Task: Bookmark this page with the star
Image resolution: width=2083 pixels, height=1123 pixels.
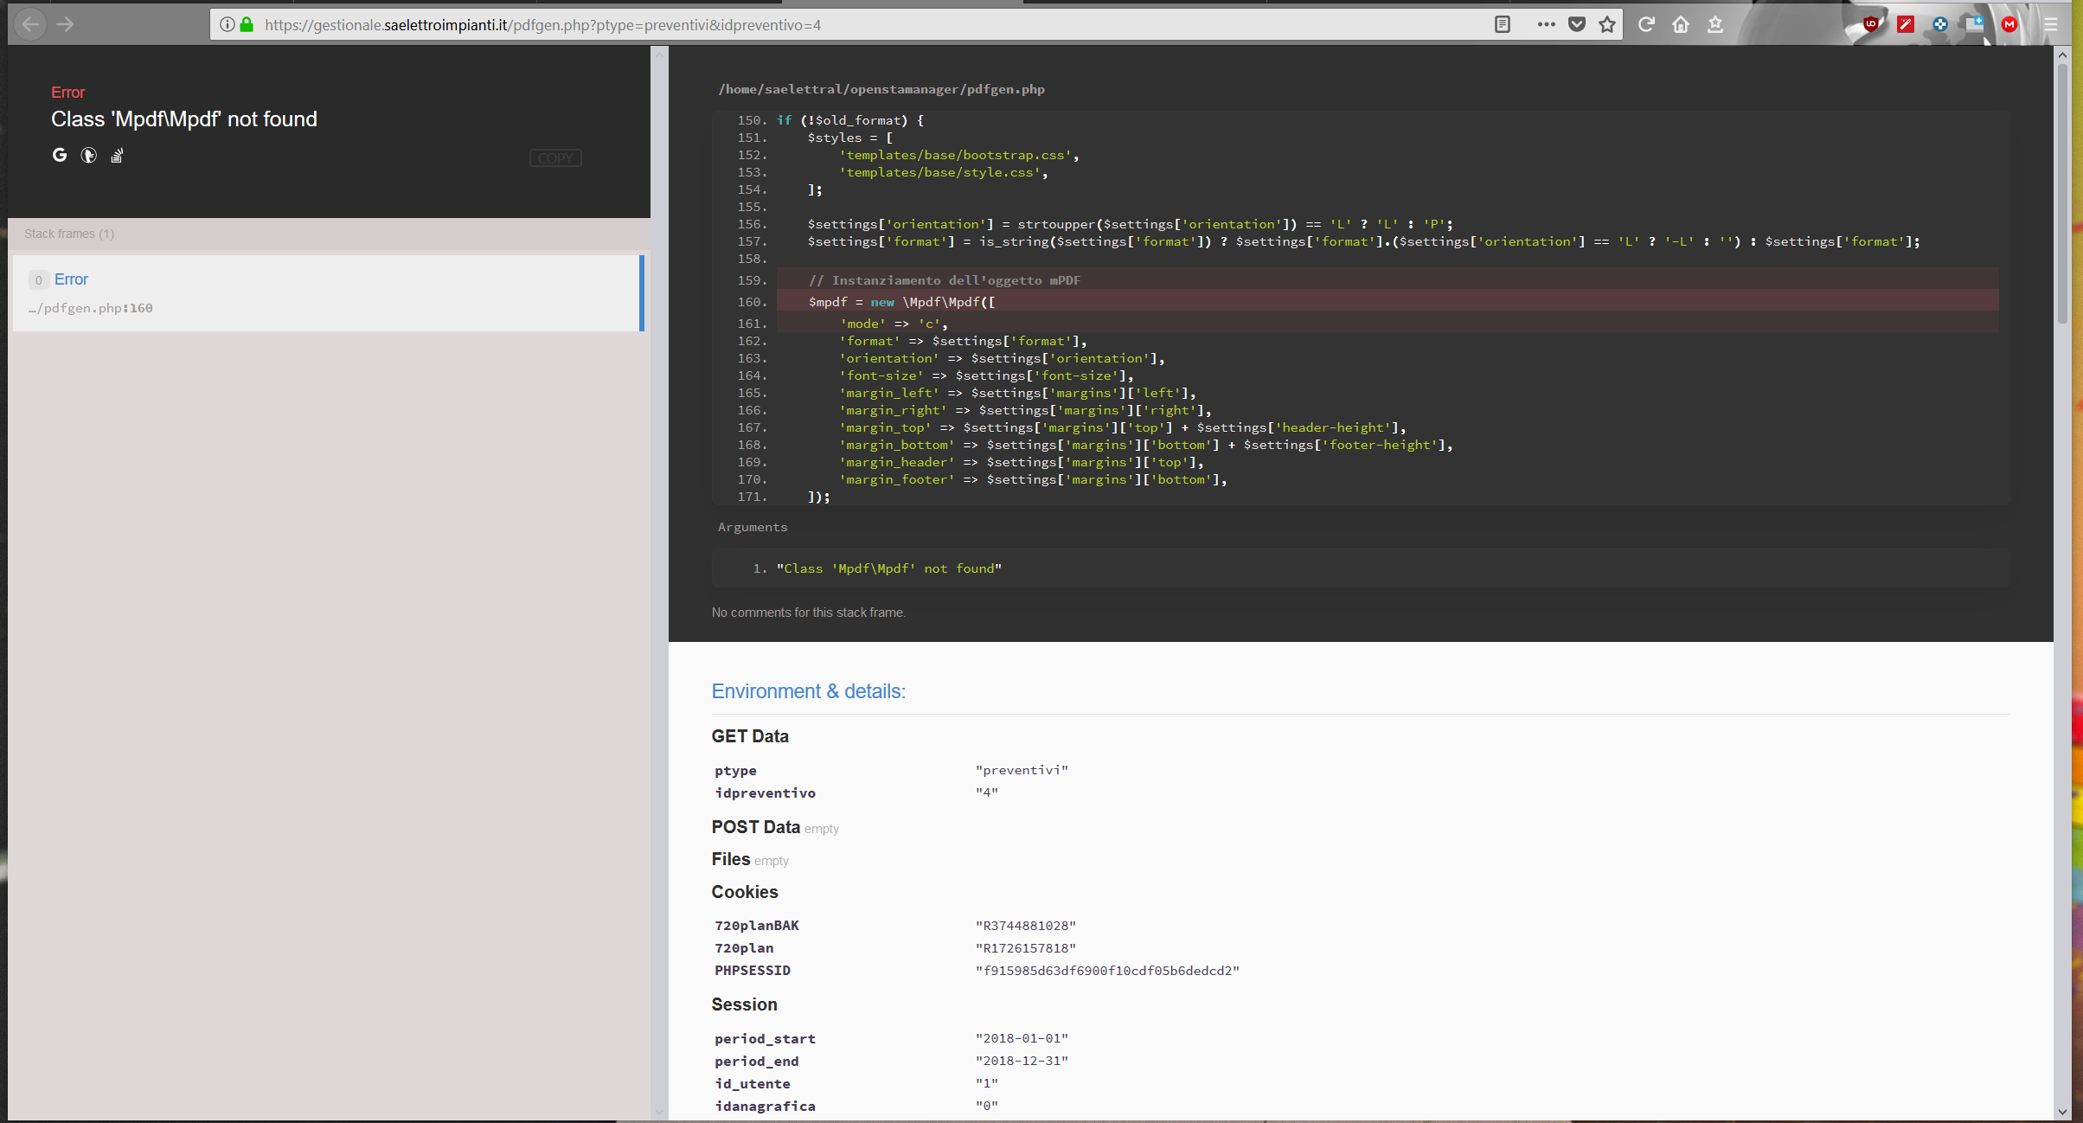Action: point(1608,24)
